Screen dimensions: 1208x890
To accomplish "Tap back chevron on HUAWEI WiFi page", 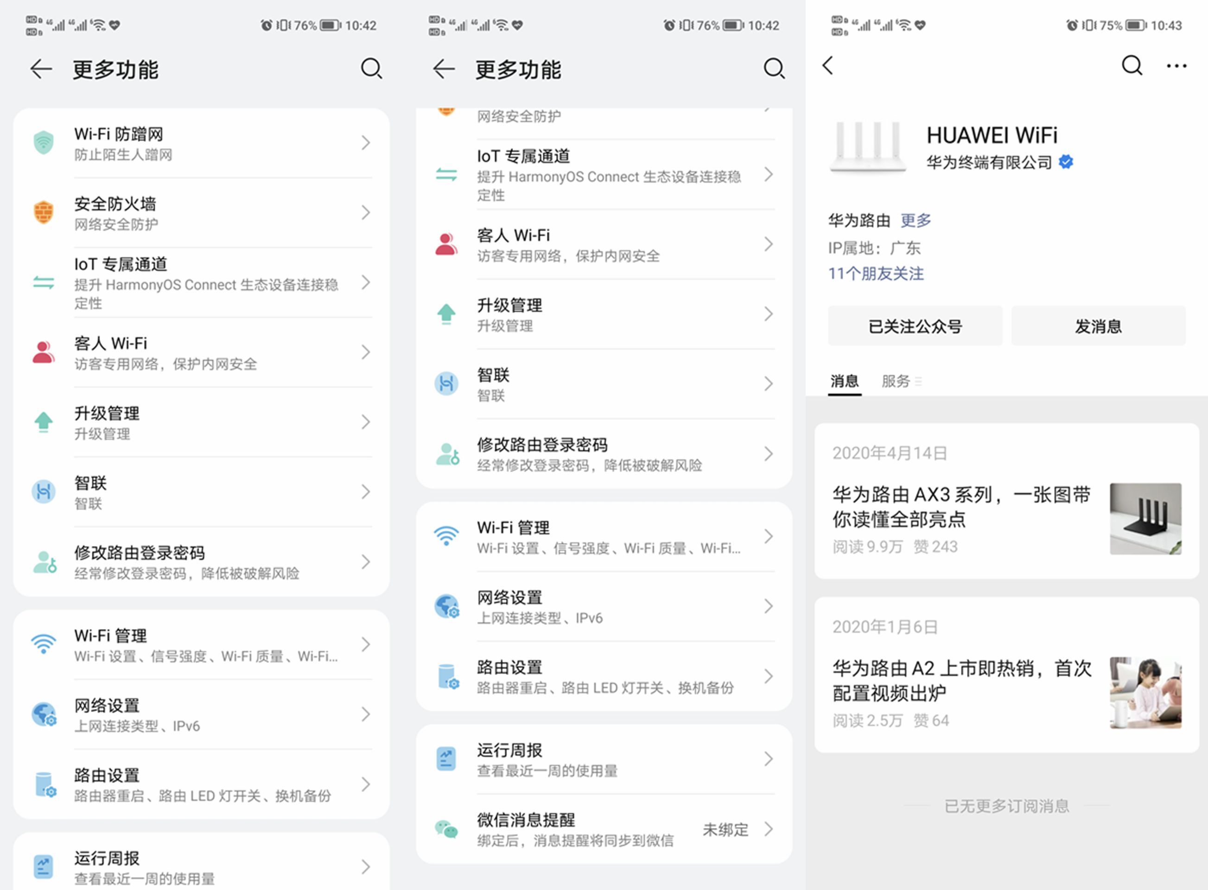I will pos(828,66).
